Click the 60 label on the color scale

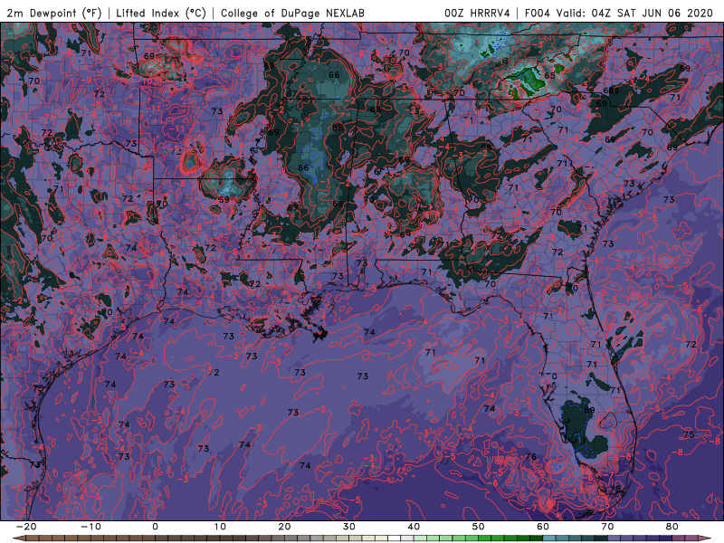(x=543, y=527)
